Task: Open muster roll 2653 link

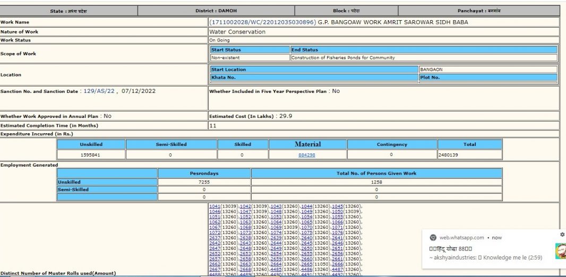Action: (x=245, y=254)
